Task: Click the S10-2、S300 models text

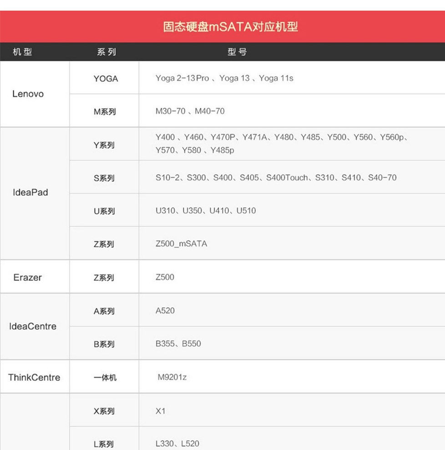Action: point(276,178)
